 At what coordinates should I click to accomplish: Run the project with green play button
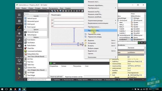19,69
